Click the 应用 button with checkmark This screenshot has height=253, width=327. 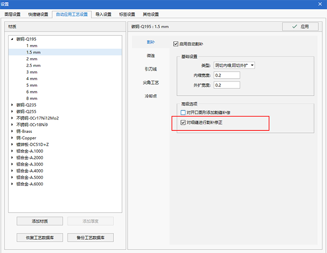click(x=300, y=26)
